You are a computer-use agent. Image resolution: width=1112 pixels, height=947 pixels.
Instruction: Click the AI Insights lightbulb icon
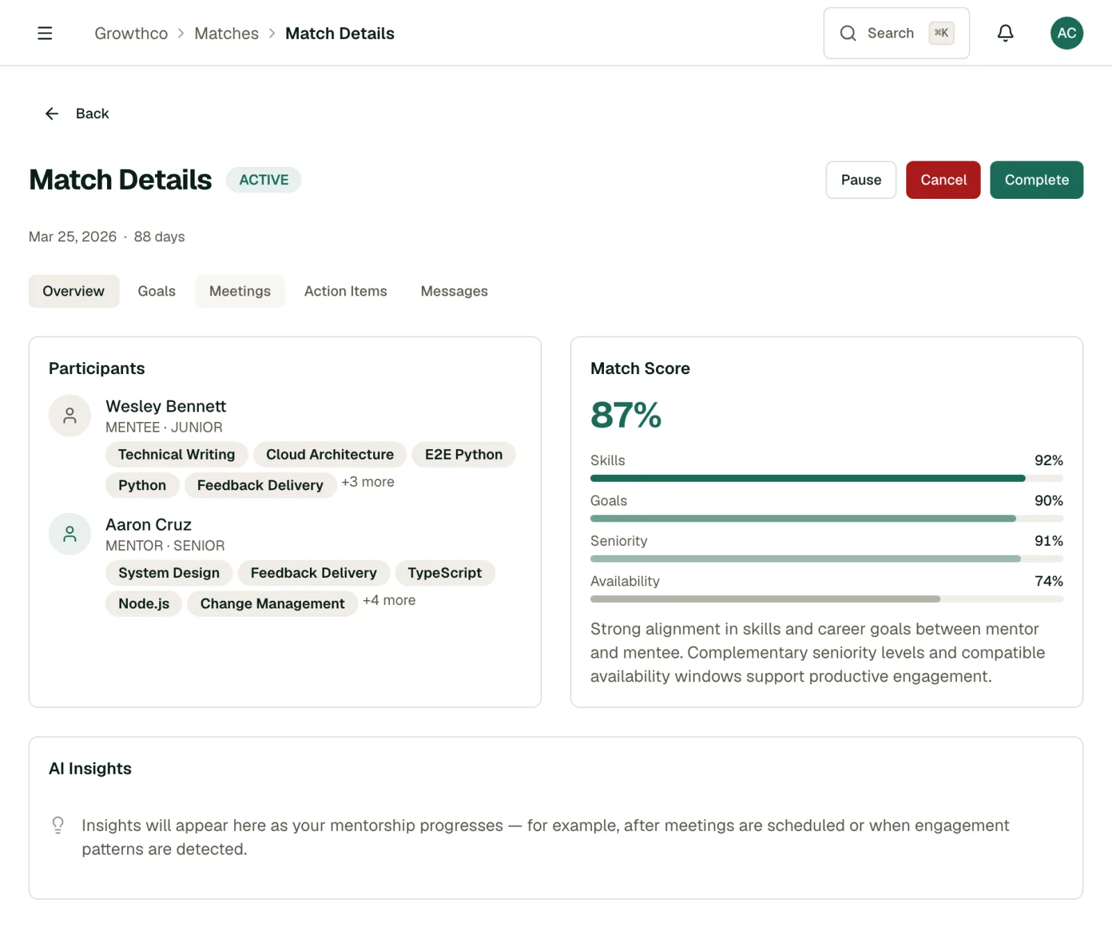tap(58, 825)
